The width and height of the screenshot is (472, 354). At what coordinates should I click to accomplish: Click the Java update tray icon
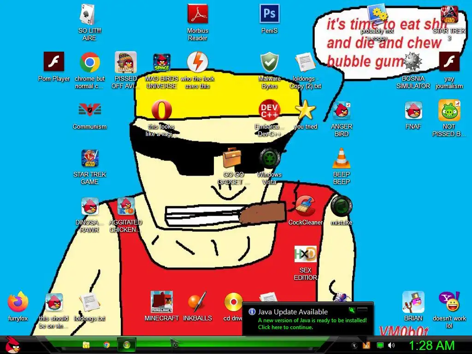pyautogui.click(x=366, y=345)
